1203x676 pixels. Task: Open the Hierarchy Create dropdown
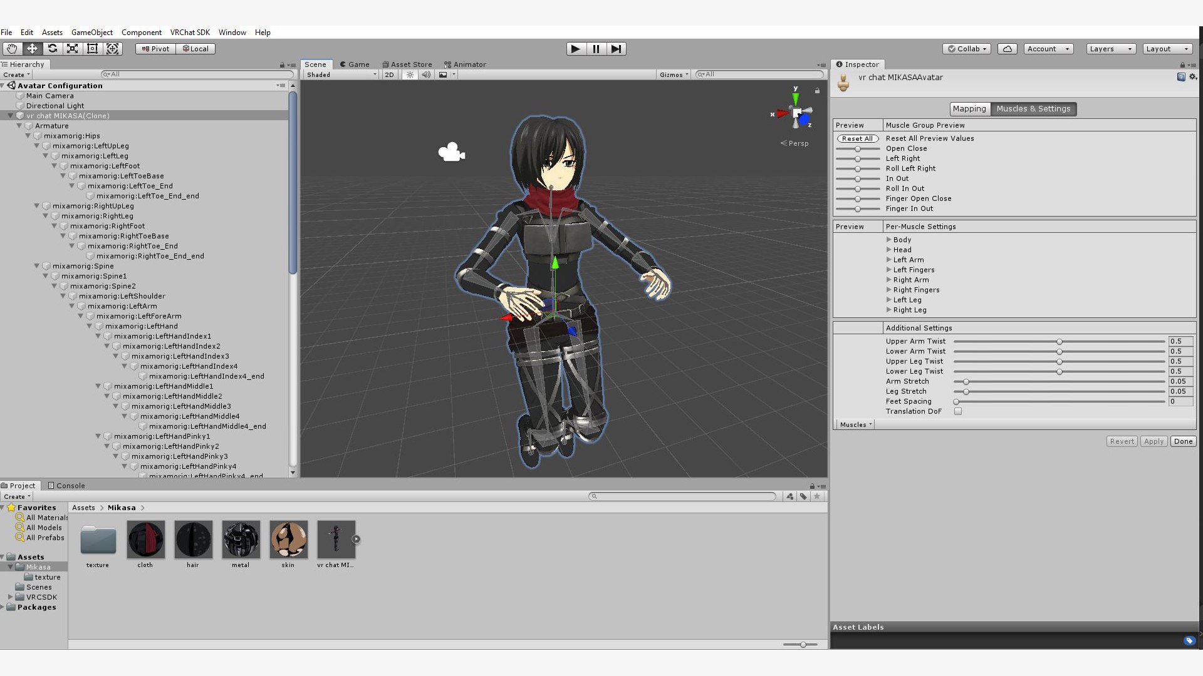point(16,74)
